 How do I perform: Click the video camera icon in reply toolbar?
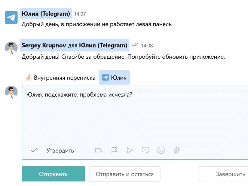click(99, 150)
